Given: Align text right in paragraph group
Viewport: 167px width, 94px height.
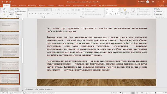Looking at the screenshot, I should point(69,13).
